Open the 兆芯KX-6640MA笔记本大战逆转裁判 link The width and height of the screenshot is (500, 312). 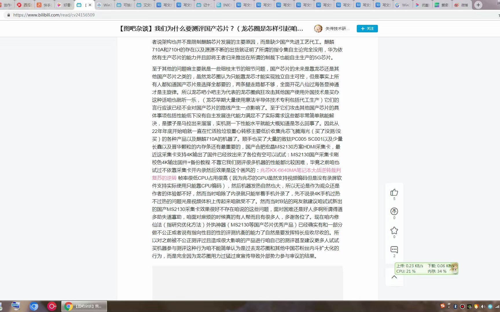pyautogui.click(x=300, y=170)
